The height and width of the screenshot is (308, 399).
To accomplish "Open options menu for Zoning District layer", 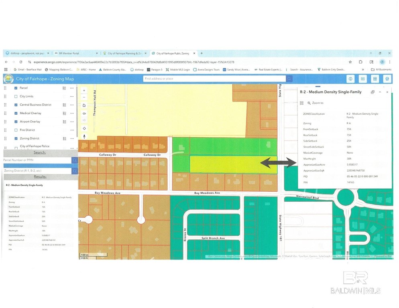I will 72,138.
